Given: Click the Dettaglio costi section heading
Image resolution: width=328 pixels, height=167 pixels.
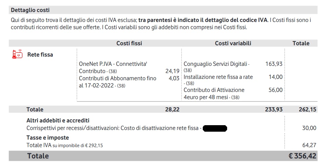Looking at the screenshot, I should [30, 10].
